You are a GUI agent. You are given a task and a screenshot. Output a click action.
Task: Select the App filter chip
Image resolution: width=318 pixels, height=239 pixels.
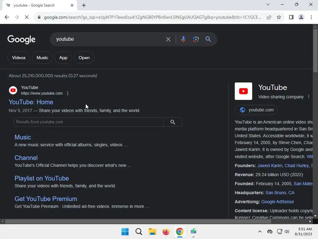click(63, 58)
